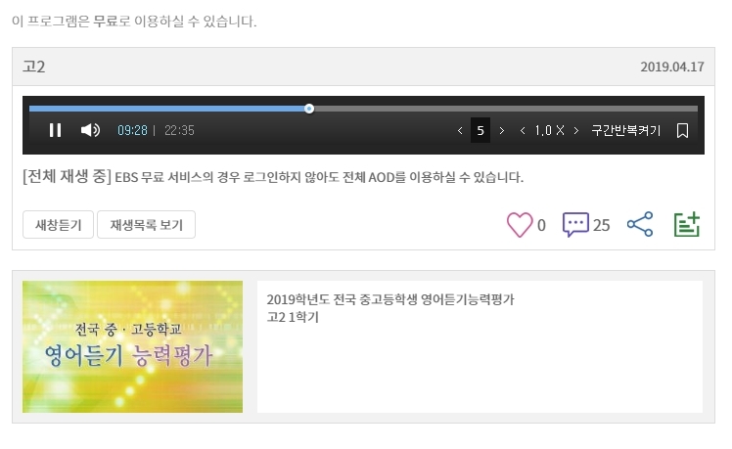Add to playlist with green icon
This screenshot has width=732, height=449.
(687, 225)
